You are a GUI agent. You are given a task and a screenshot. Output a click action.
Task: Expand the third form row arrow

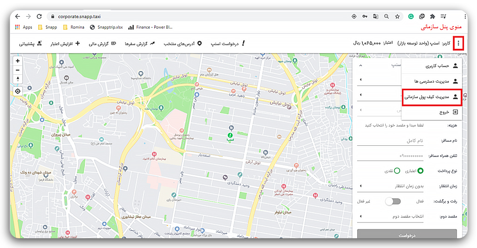(x=361, y=95)
